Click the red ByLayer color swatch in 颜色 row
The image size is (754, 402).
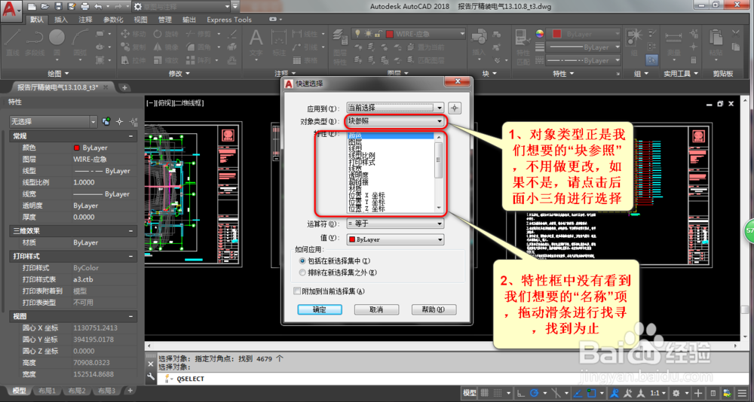pos(76,148)
